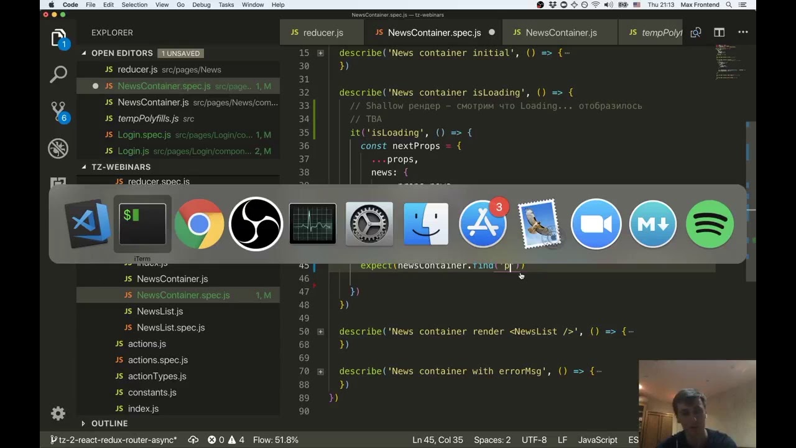Switch to tempPolyfills tab

[x=652, y=32]
